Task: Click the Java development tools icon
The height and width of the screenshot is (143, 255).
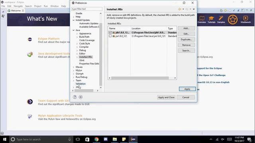Action: (x=30, y=54)
